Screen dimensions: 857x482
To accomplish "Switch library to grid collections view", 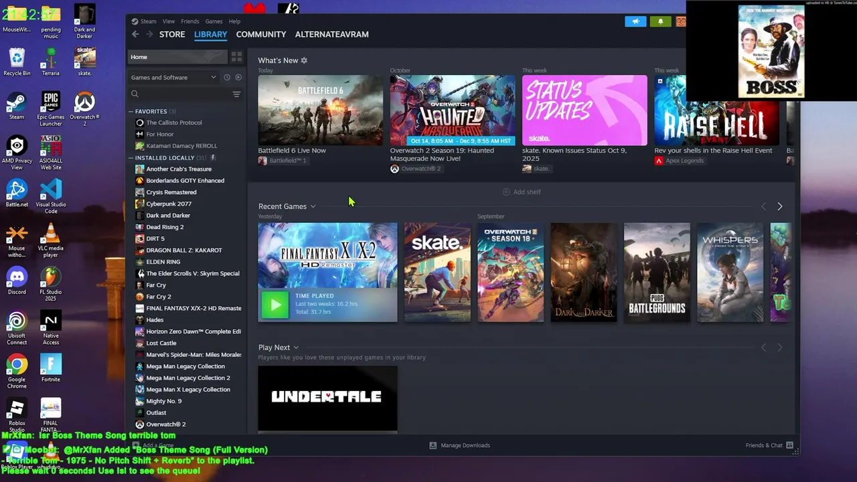I will click(x=236, y=57).
